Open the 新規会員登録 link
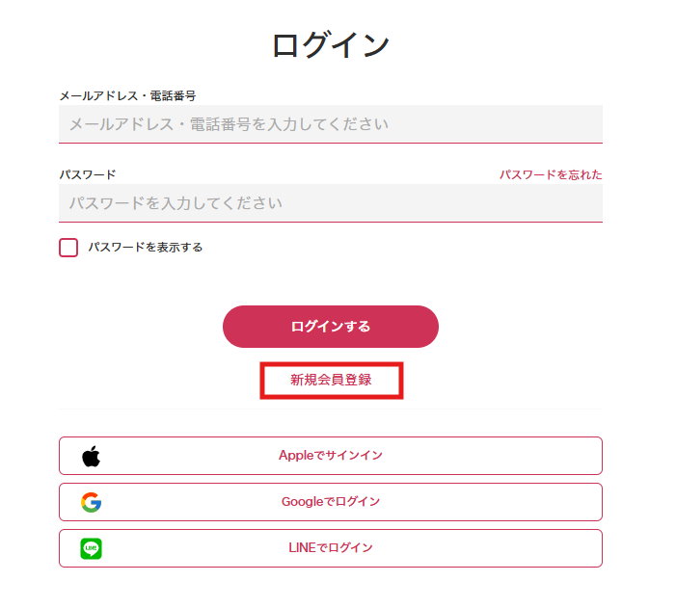Image resolution: width=676 pixels, height=608 pixels. click(331, 380)
